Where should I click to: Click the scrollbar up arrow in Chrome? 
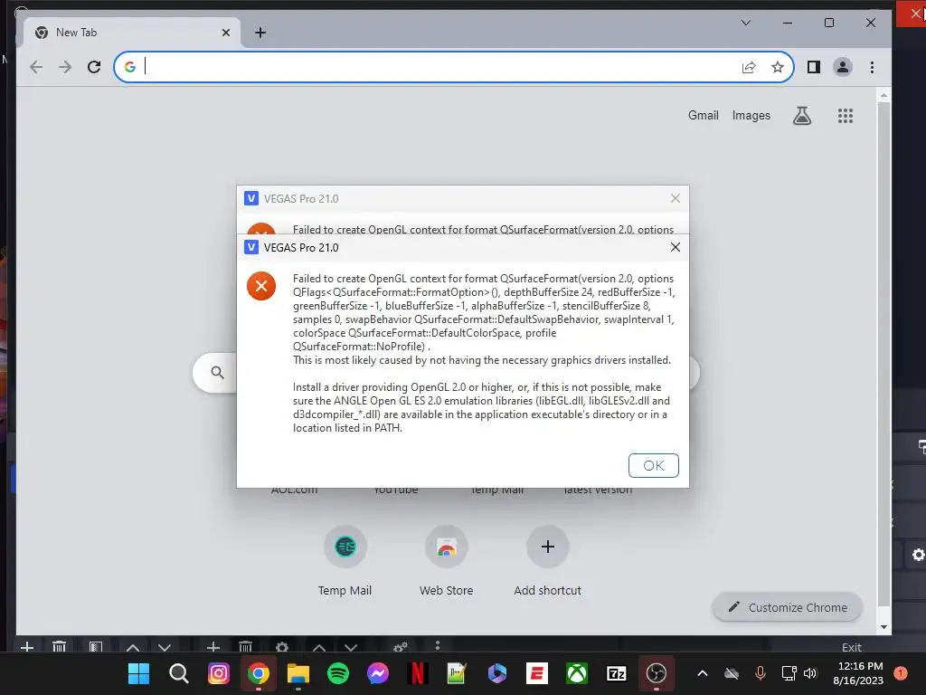coord(883,95)
